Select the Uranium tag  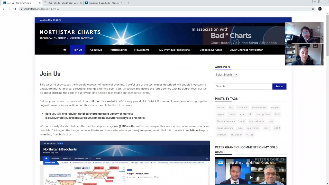click(222, 135)
